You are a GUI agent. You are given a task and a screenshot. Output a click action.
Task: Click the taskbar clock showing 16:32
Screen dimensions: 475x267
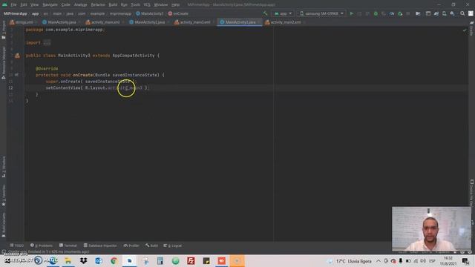point(448,261)
